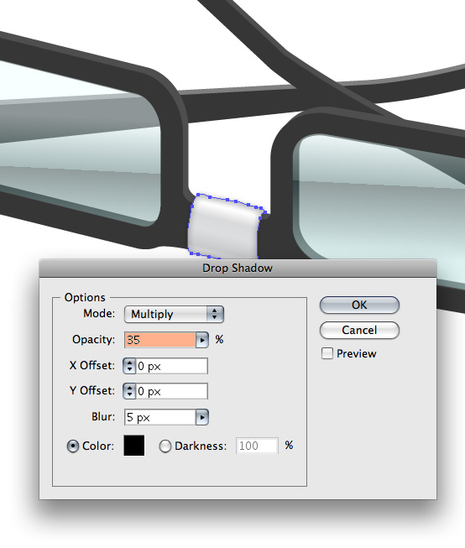This screenshot has width=465, height=548.
Task: Expand the Blur value arrow
Action: point(202,417)
